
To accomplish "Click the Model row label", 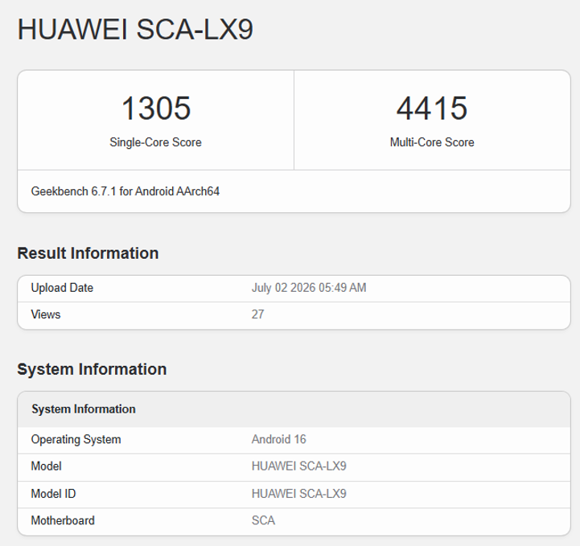I will (46, 466).
